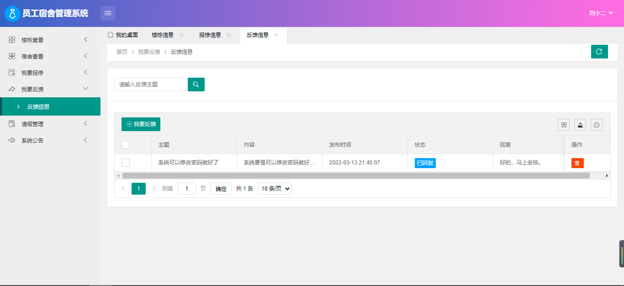
Task: Click the 确定 page jump button
Action: click(221, 189)
